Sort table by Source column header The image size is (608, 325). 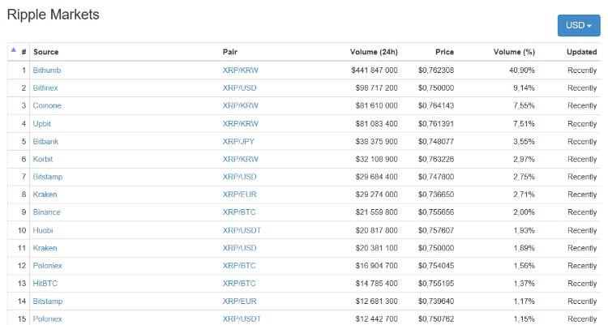[x=45, y=52]
